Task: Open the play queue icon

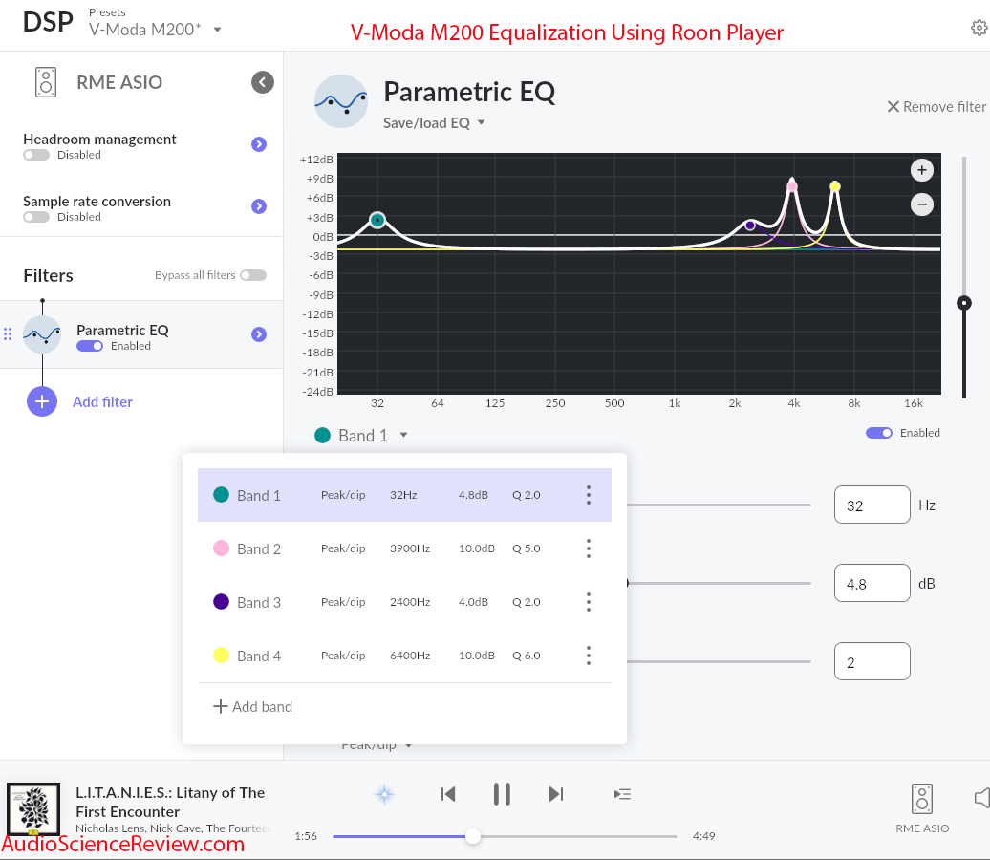Action: (622, 794)
